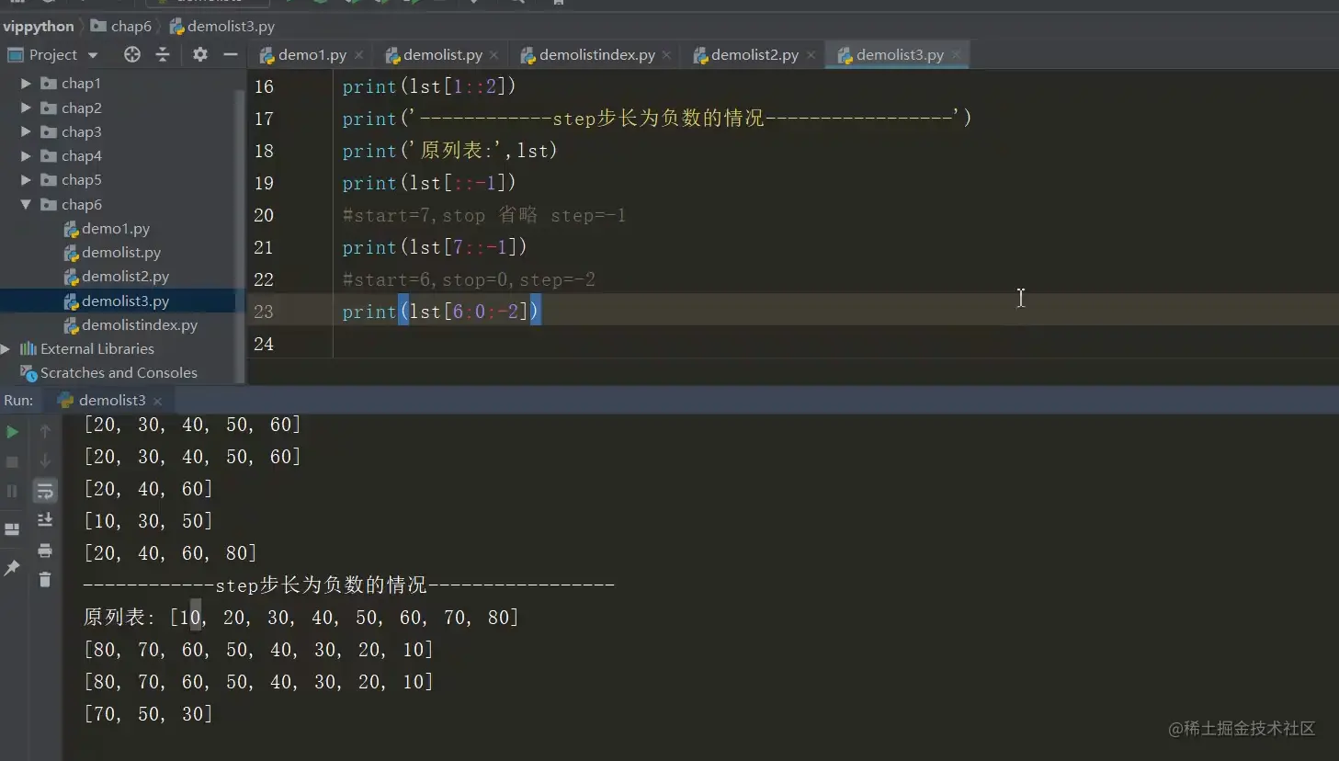The width and height of the screenshot is (1339, 761).
Task: Click the gutter at line number 21
Action: (x=264, y=247)
